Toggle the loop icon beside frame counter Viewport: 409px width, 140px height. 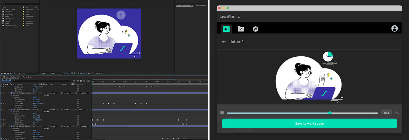point(397,113)
